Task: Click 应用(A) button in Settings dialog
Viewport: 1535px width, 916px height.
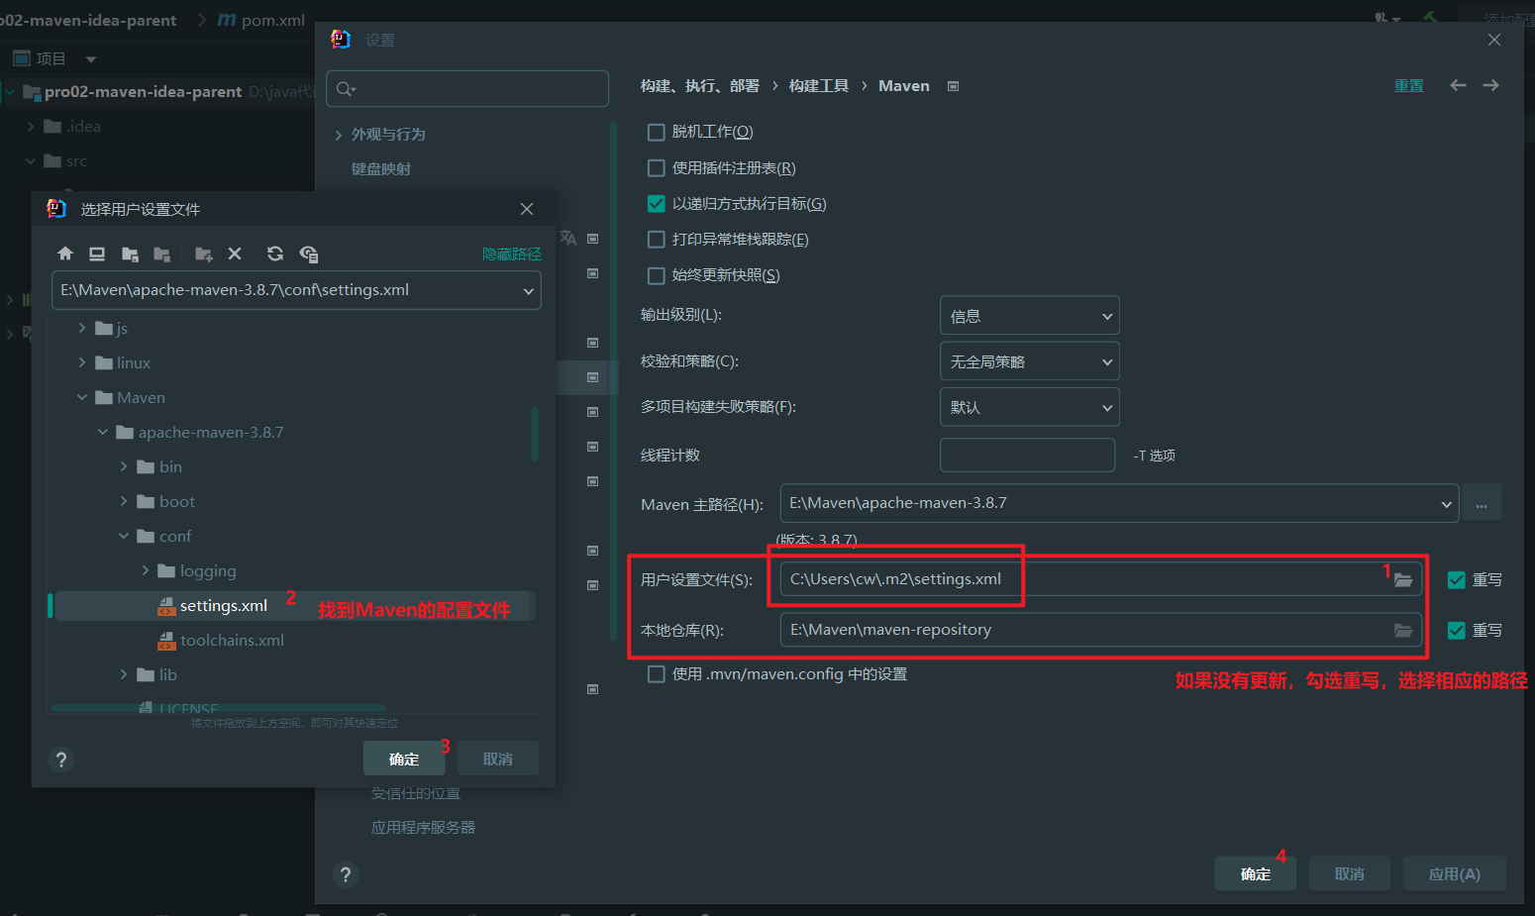Action: coord(1455,874)
